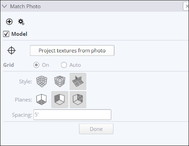Choose the inside-corner grid style icon
Image resolution: width=189 pixels, height=146 pixels.
click(x=42, y=81)
